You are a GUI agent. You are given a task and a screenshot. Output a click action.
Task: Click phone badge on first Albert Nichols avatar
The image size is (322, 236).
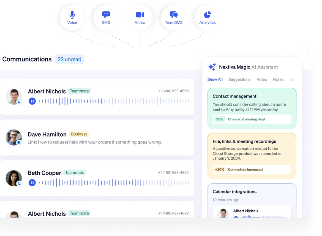(19, 102)
